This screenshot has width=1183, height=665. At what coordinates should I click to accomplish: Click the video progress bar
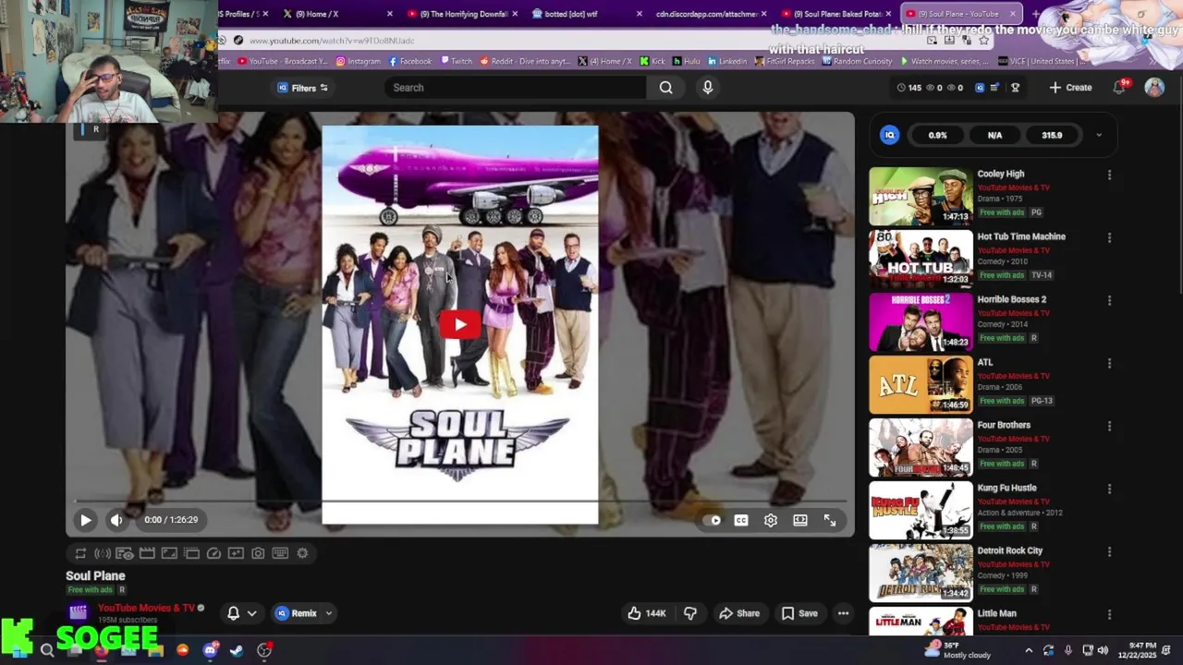[459, 502]
